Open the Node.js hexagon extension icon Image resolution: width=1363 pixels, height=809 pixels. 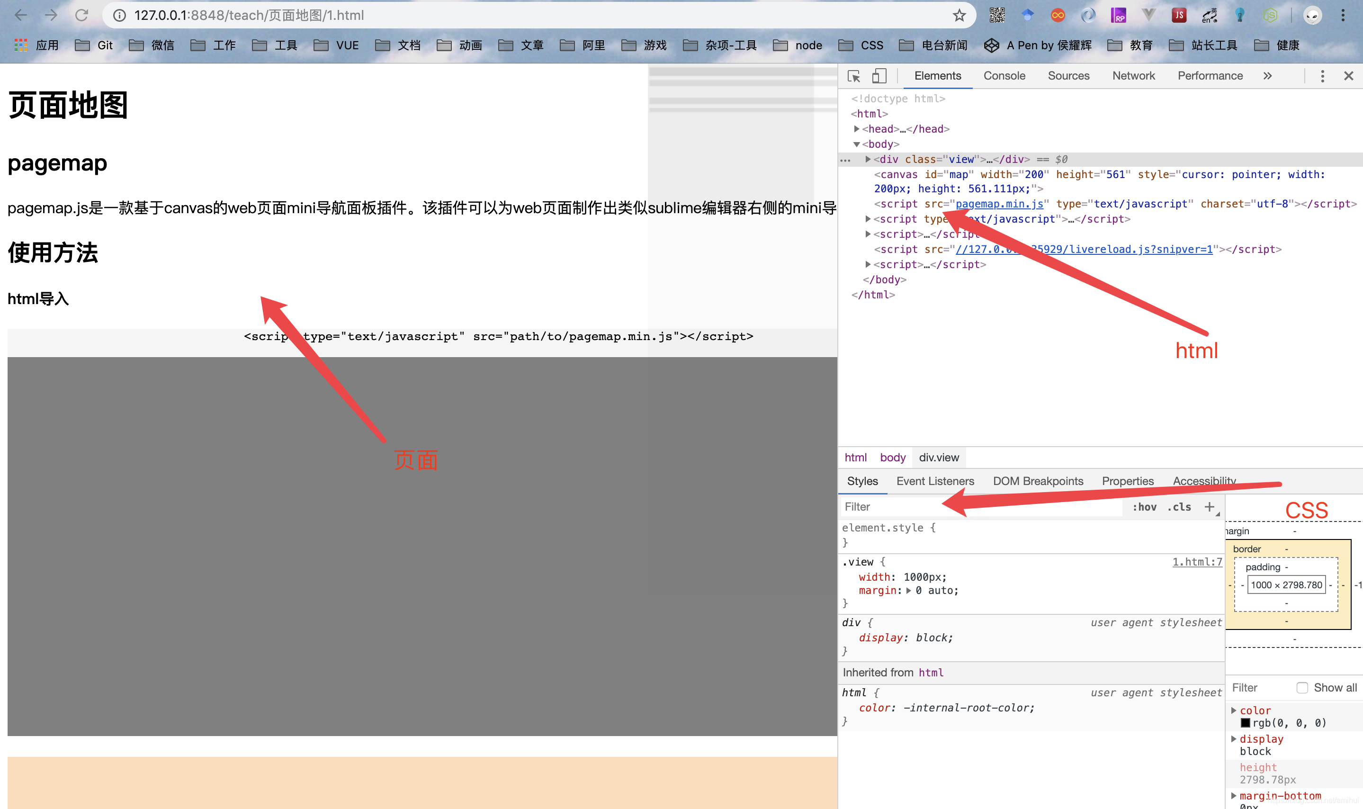click(1270, 15)
